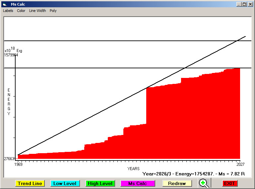This screenshot has width=255, height=189.
Task: Click the magnifier zoom-in icon
Action: click(x=205, y=183)
